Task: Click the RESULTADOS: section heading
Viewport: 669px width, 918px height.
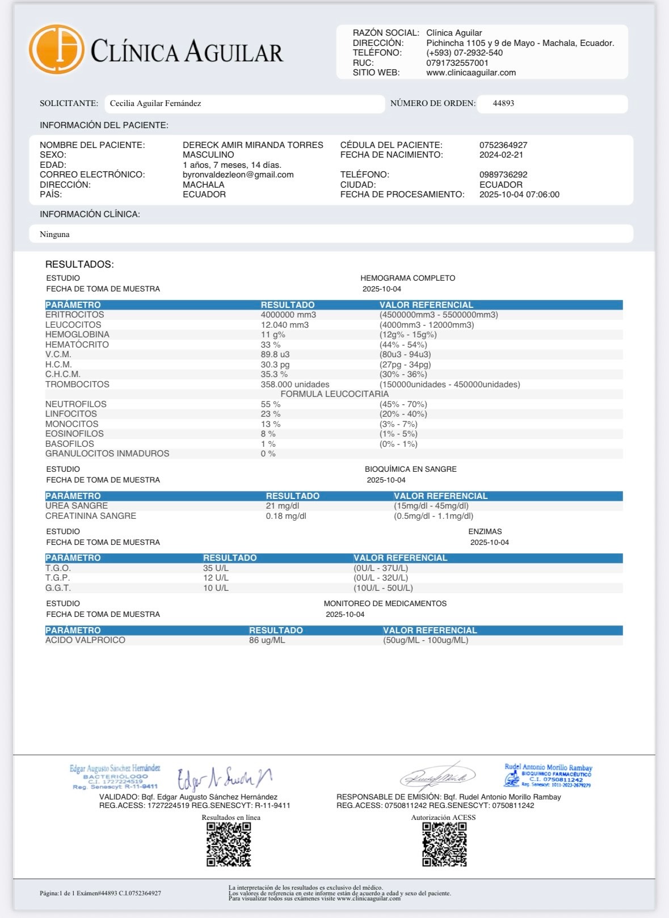Action: pyautogui.click(x=79, y=265)
